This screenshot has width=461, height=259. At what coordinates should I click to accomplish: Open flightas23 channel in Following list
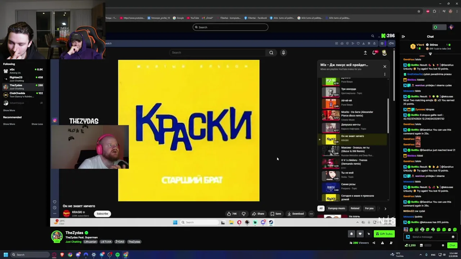[23, 79]
